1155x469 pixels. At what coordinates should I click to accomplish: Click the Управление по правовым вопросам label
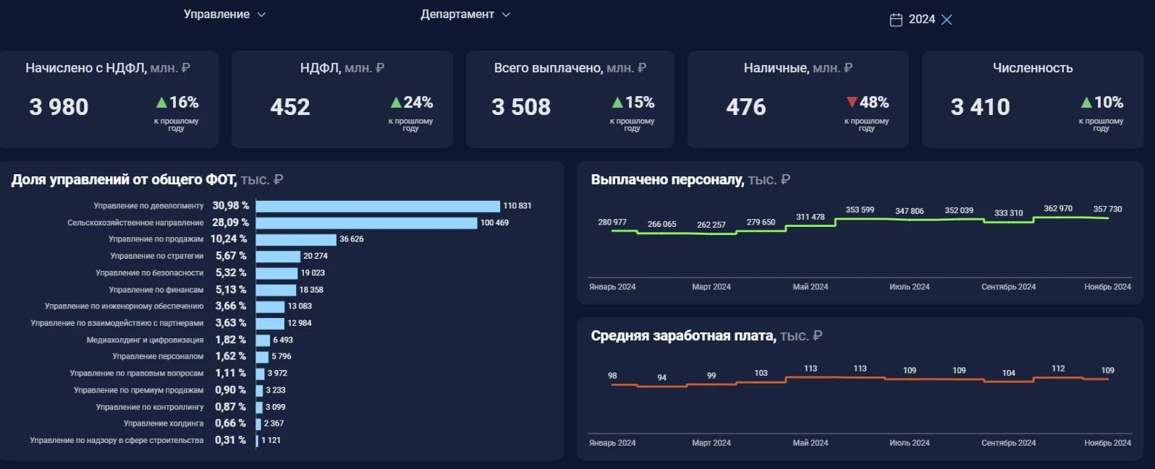point(137,374)
